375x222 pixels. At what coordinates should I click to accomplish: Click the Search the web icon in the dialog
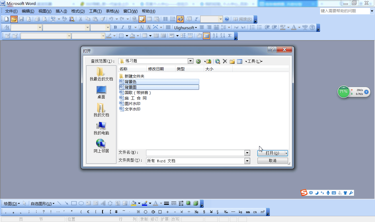218,61
